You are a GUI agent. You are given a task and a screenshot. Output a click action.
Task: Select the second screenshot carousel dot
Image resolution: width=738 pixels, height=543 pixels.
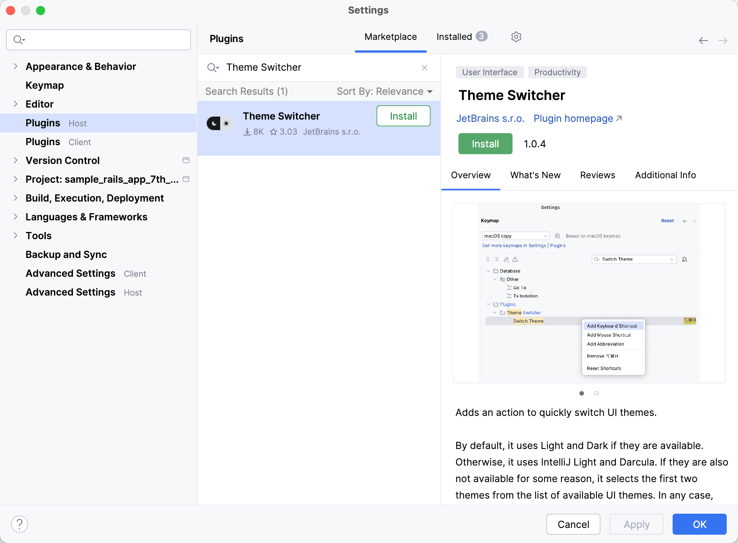coord(596,393)
